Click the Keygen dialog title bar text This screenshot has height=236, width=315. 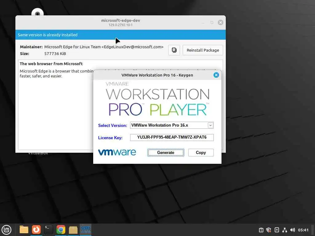click(157, 75)
